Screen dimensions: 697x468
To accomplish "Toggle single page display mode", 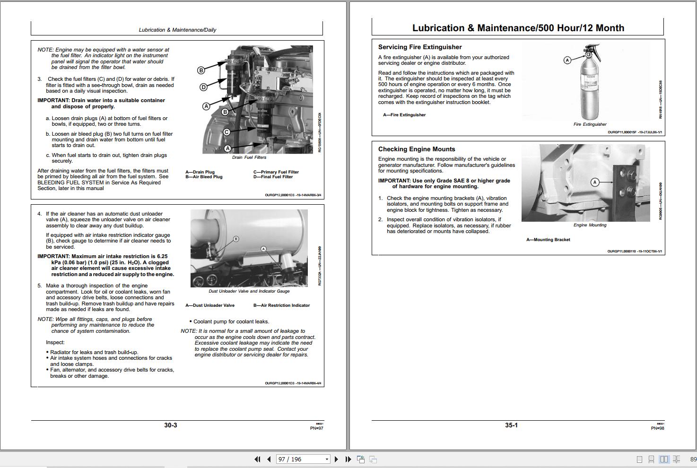I will (x=639, y=459).
